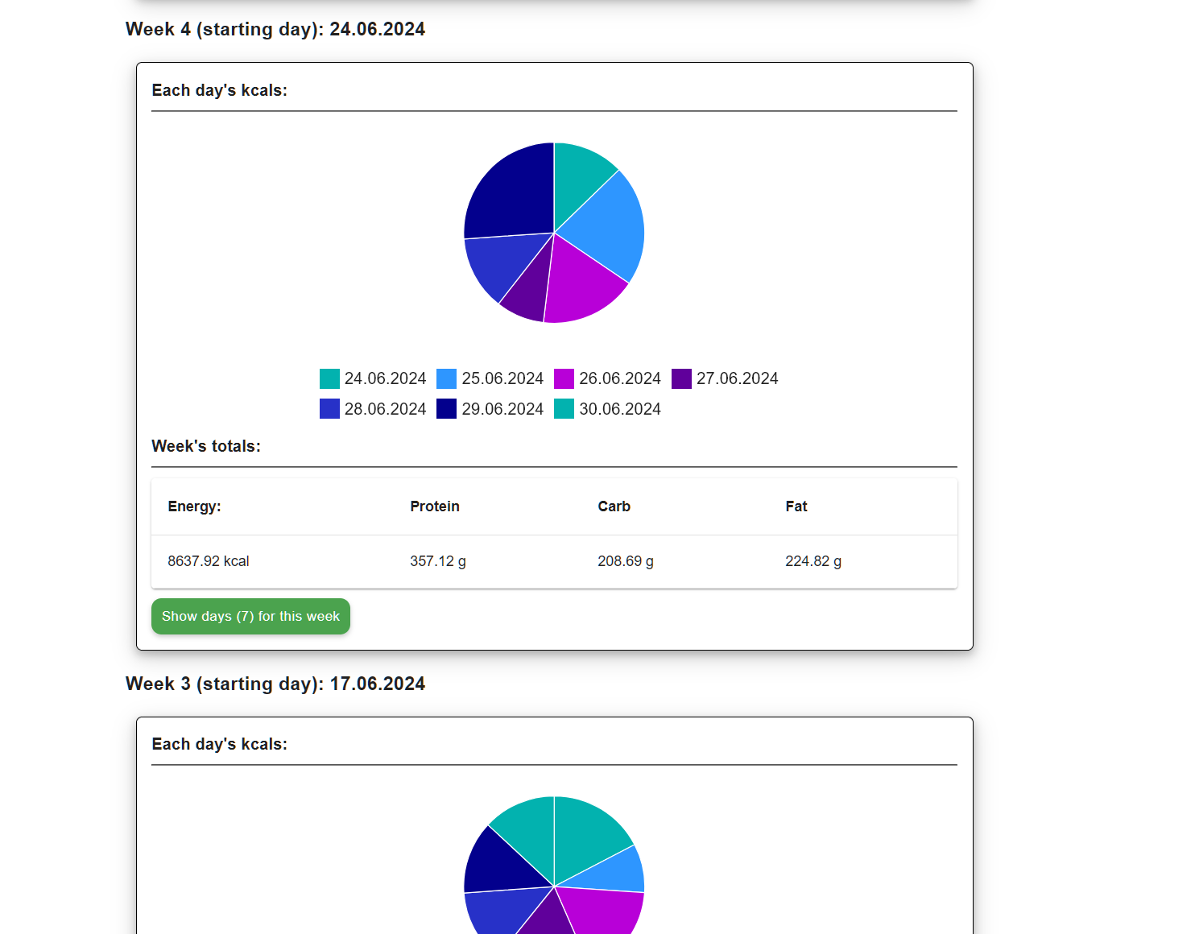The image size is (1195, 934).
Task: Click the navy 29.06.2024 legend color box
Action: tap(446, 409)
